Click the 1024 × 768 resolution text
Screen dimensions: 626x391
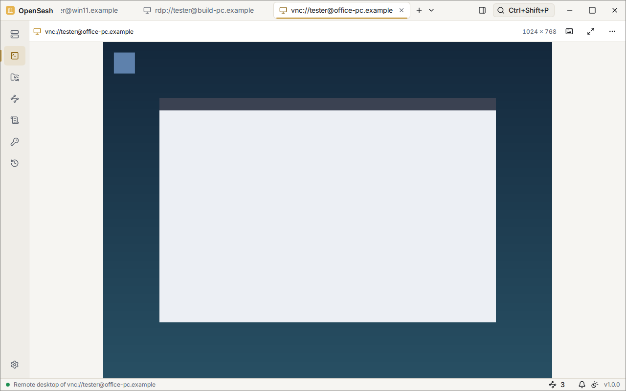click(539, 32)
